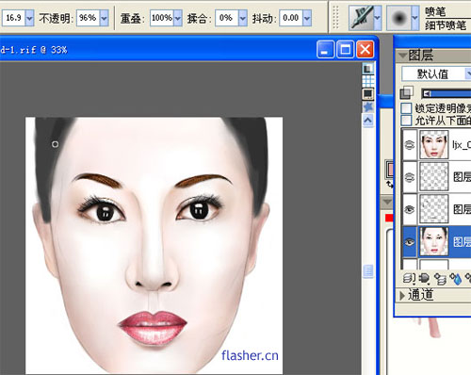This screenshot has height=375, width=471.
Task: Open the layer commands stack icon
Action: point(409,278)
